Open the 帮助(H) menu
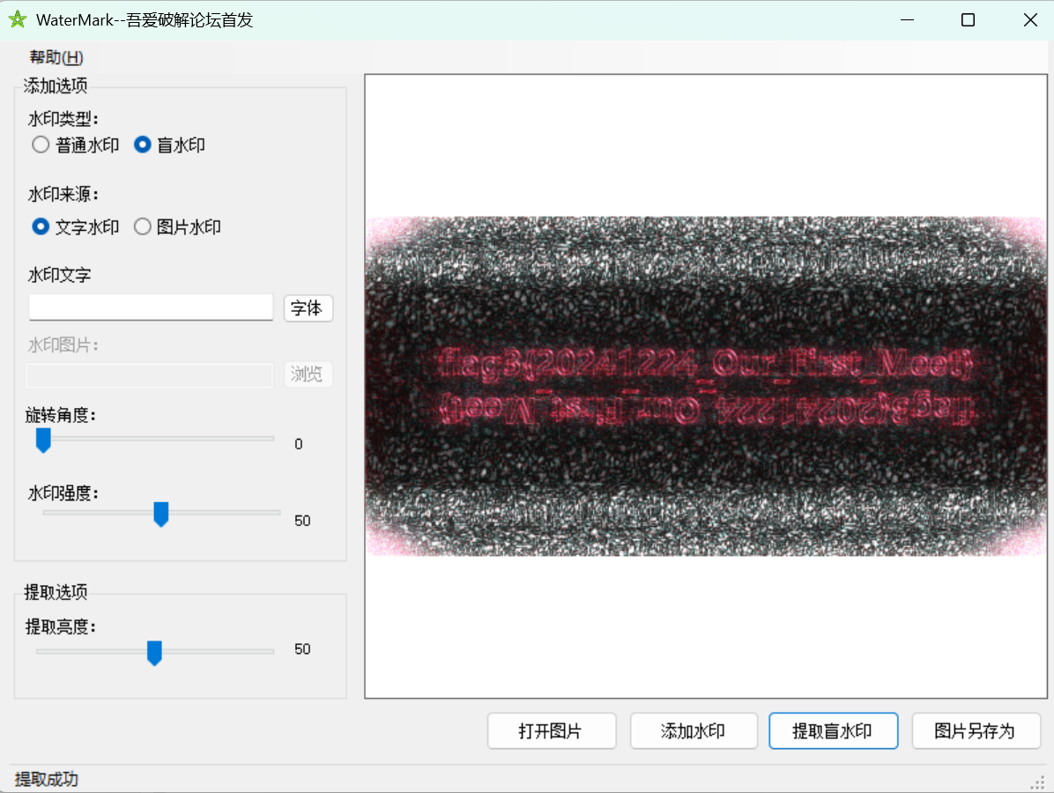Viewport: 1054px width, 793px height. 56,57
